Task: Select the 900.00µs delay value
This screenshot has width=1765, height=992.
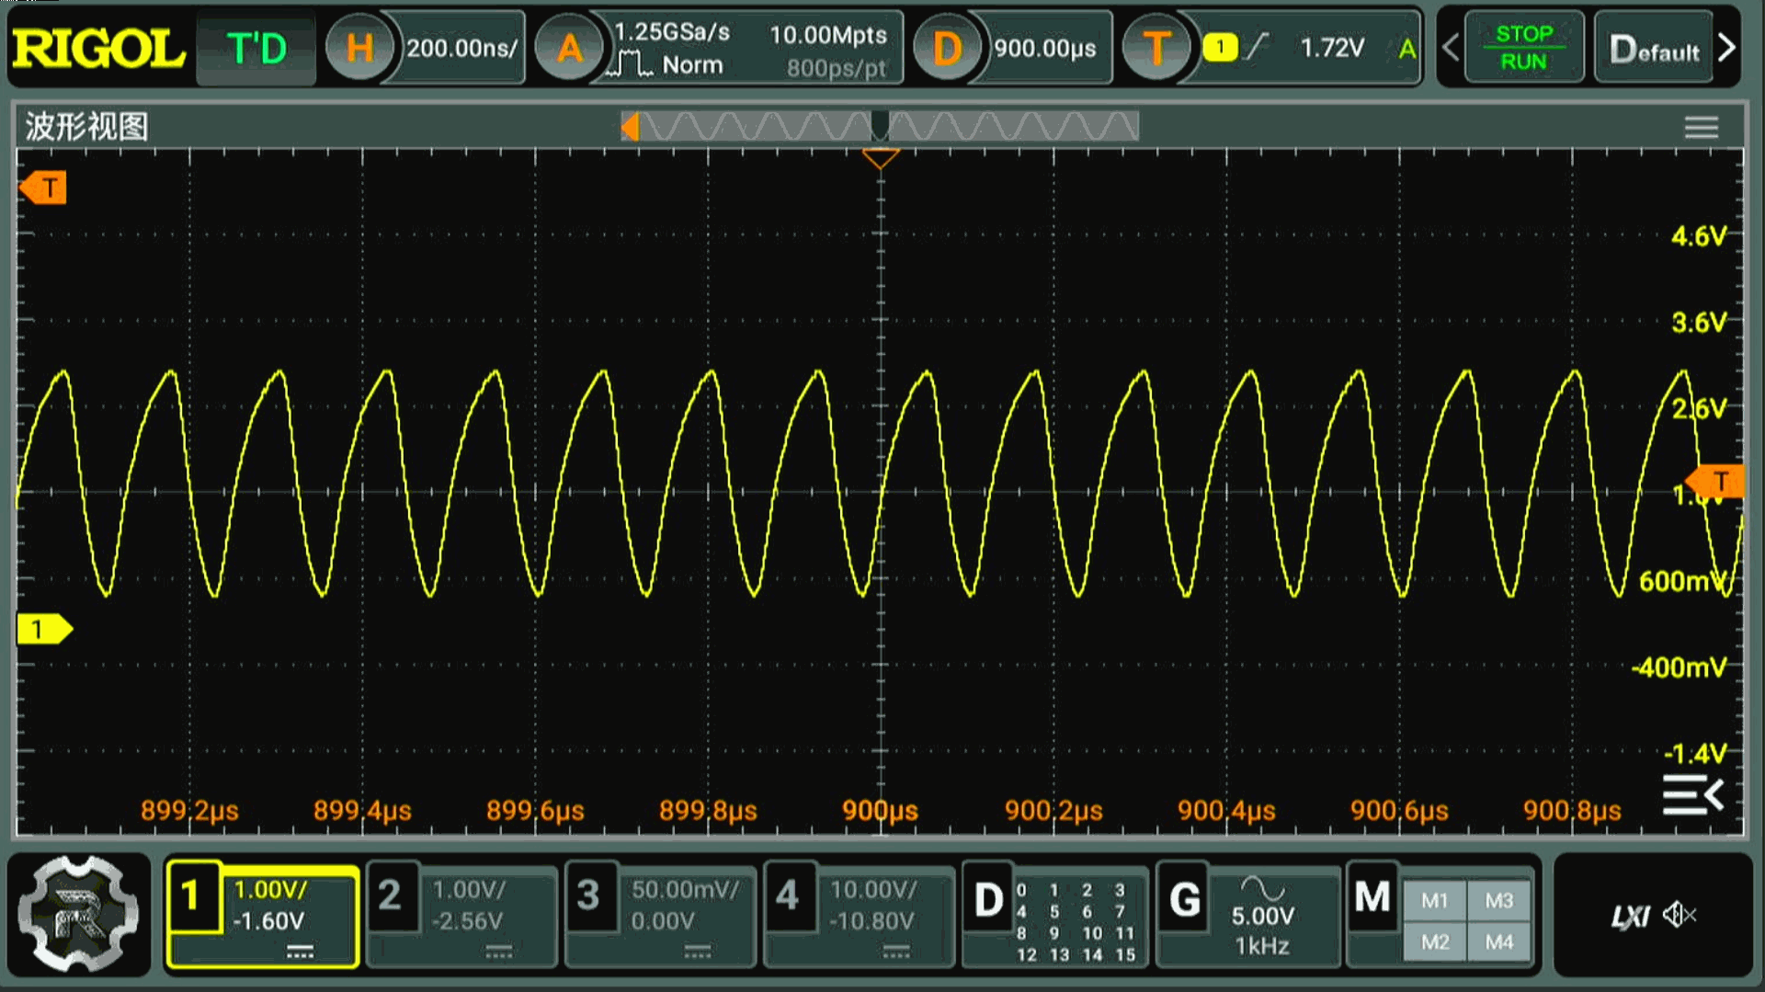Action: (1045, 48)
